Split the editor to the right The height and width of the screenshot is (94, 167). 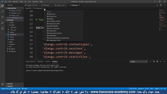[161, 5]
